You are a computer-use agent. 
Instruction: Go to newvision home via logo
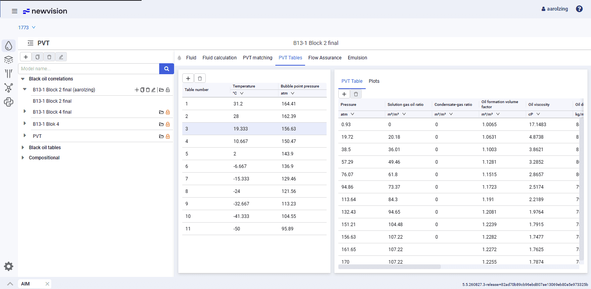coord(45,11)
